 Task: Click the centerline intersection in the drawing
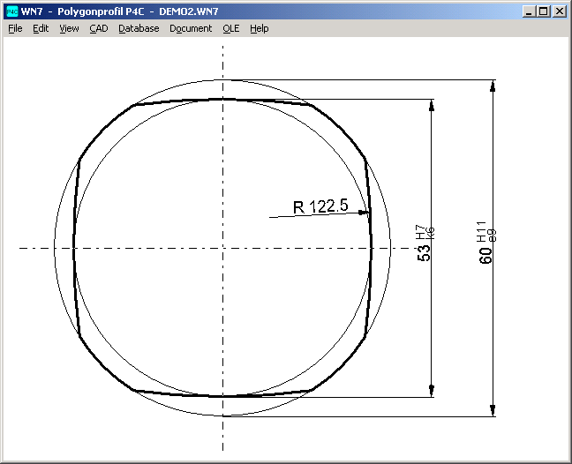(x=222, y=248)
